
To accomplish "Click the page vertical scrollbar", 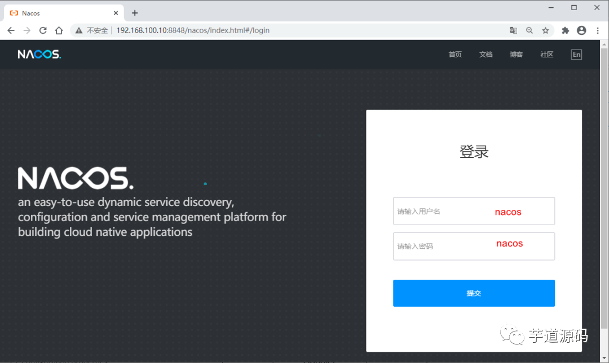I will [x=604, y=188].
